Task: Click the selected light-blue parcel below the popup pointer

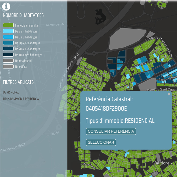Action: point(127,154)
